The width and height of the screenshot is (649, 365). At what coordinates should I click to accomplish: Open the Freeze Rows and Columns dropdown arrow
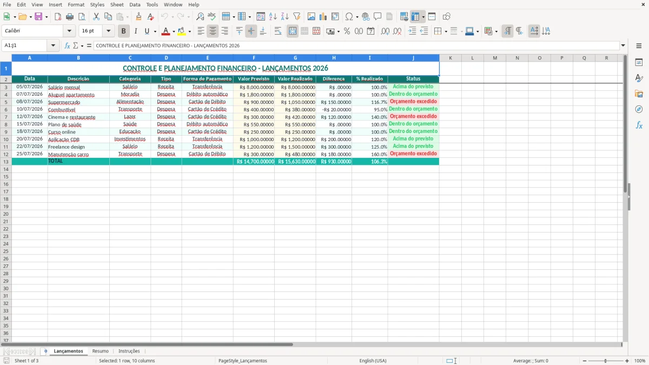point(423,17)
